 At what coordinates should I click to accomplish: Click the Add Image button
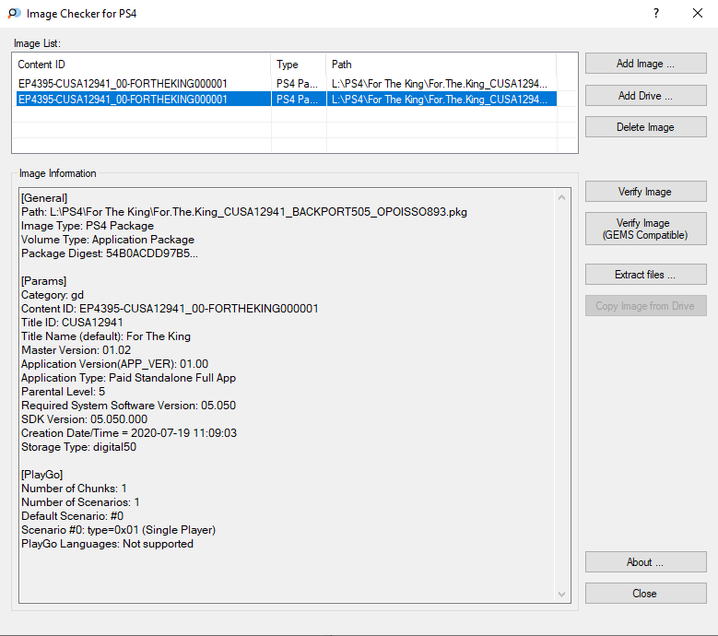point(646,64)
